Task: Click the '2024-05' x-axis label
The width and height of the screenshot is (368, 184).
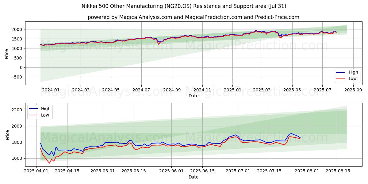Action: (x=111, y=90)
